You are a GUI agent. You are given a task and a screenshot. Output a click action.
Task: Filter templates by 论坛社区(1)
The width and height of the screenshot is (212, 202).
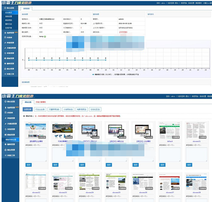click(95, 109)
